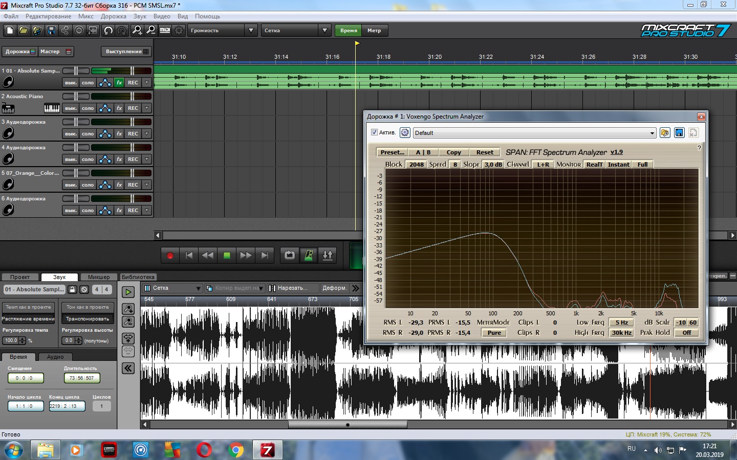Click the burn CD toolbar icon
Image resolution: width=737 pixels, height=460 pixels.
pos(79,31)
